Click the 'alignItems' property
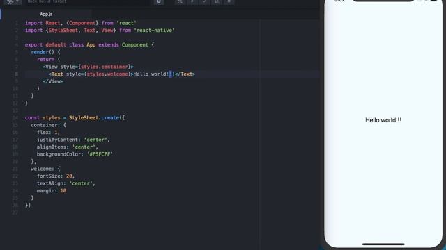The image size is (446, 250). pyautogui.click(x=52, y=147)
